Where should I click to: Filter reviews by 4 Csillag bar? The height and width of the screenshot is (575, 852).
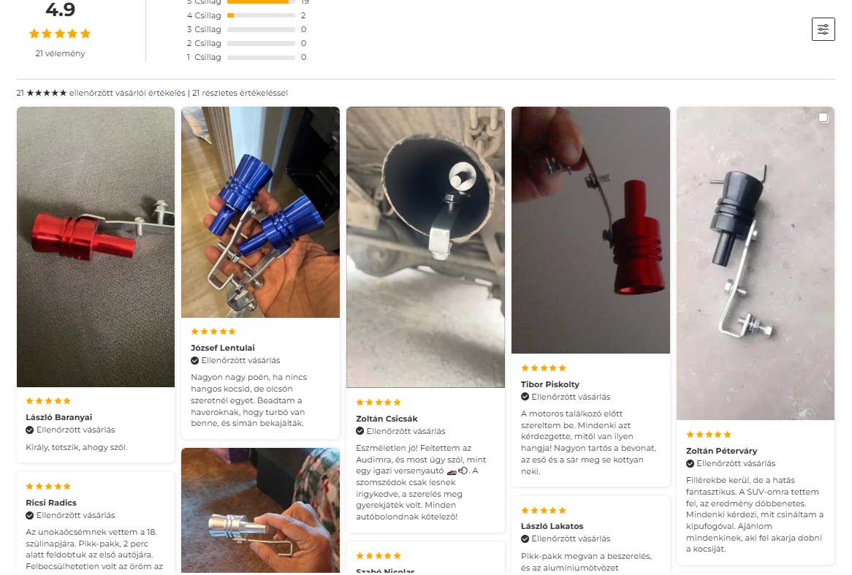(247, 15)
